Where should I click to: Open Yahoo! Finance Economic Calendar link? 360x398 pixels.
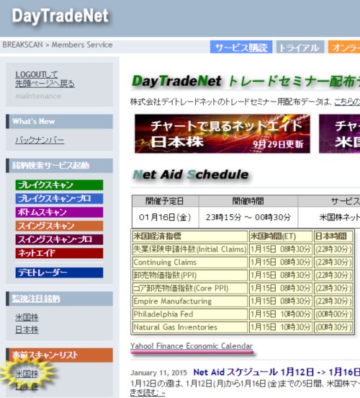click(192, 346)
